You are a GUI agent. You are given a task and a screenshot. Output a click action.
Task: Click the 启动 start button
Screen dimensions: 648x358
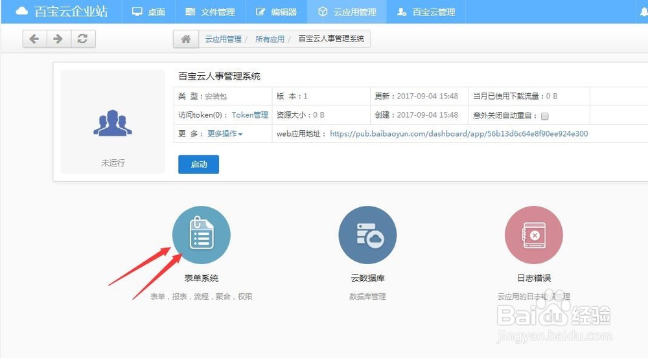198,164
